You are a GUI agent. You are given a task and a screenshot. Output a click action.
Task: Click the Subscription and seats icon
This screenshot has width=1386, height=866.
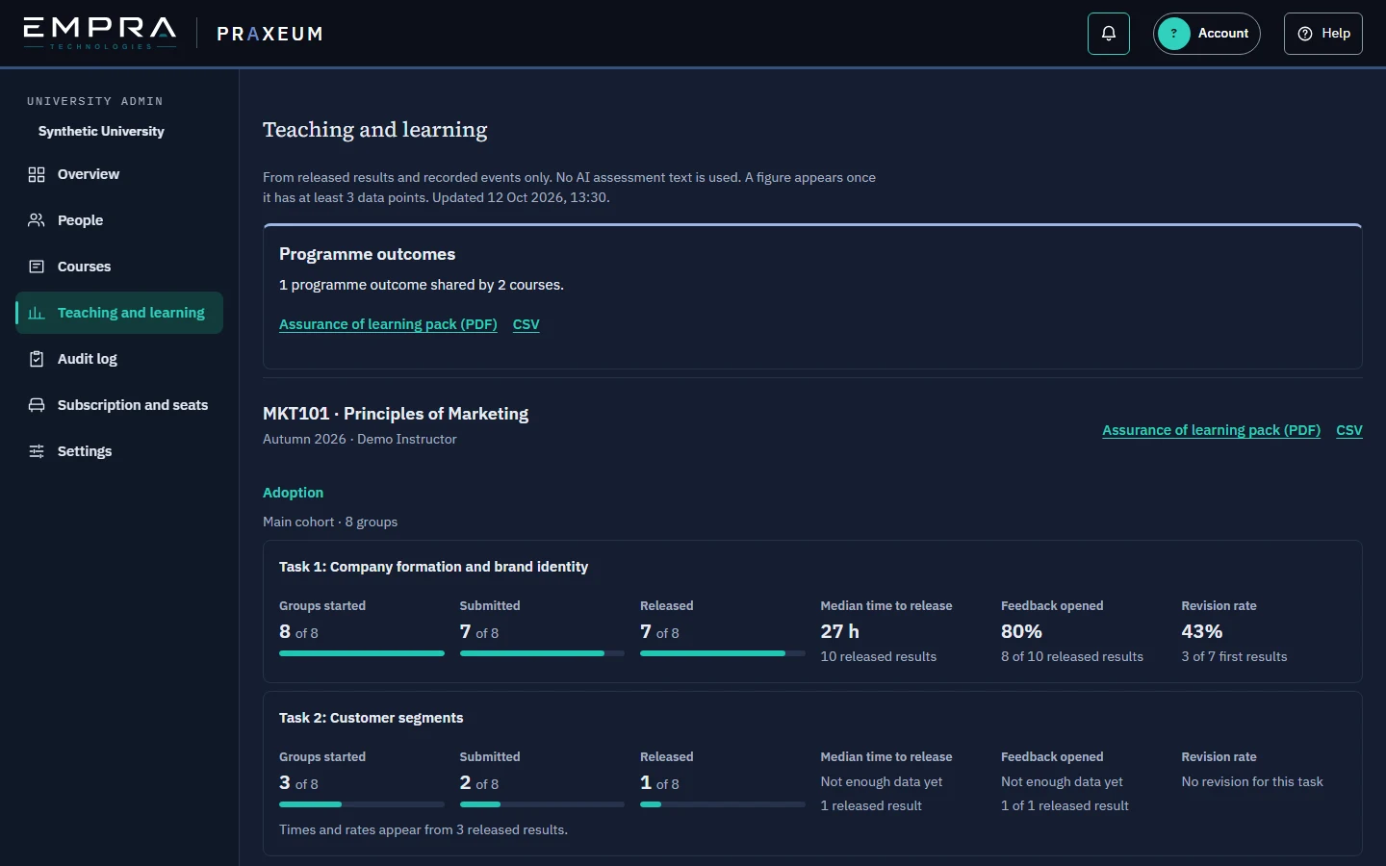click(37, 405)
